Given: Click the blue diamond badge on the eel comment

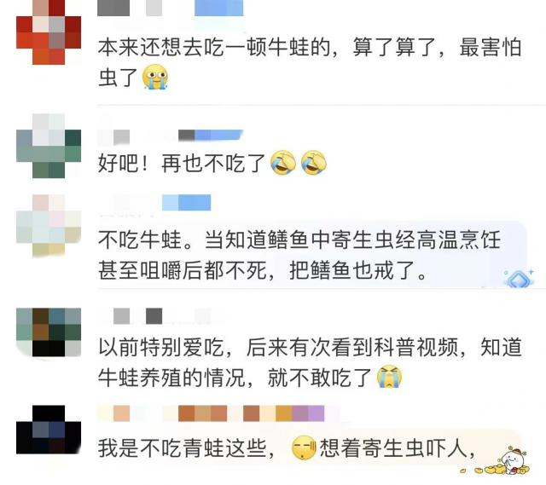Looking at the screenshot, I should [x=519, y=278].
